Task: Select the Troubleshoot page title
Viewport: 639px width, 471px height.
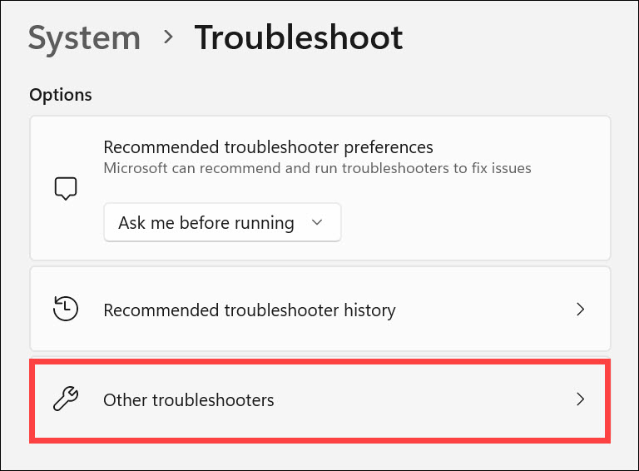Action: pyautogui.click(x=299, y=37)
